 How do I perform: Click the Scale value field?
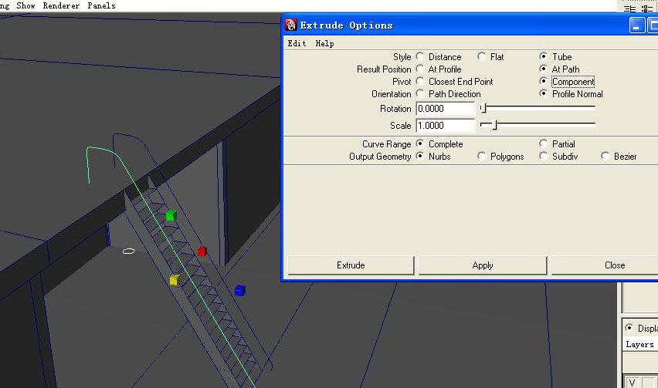point(446,125)
